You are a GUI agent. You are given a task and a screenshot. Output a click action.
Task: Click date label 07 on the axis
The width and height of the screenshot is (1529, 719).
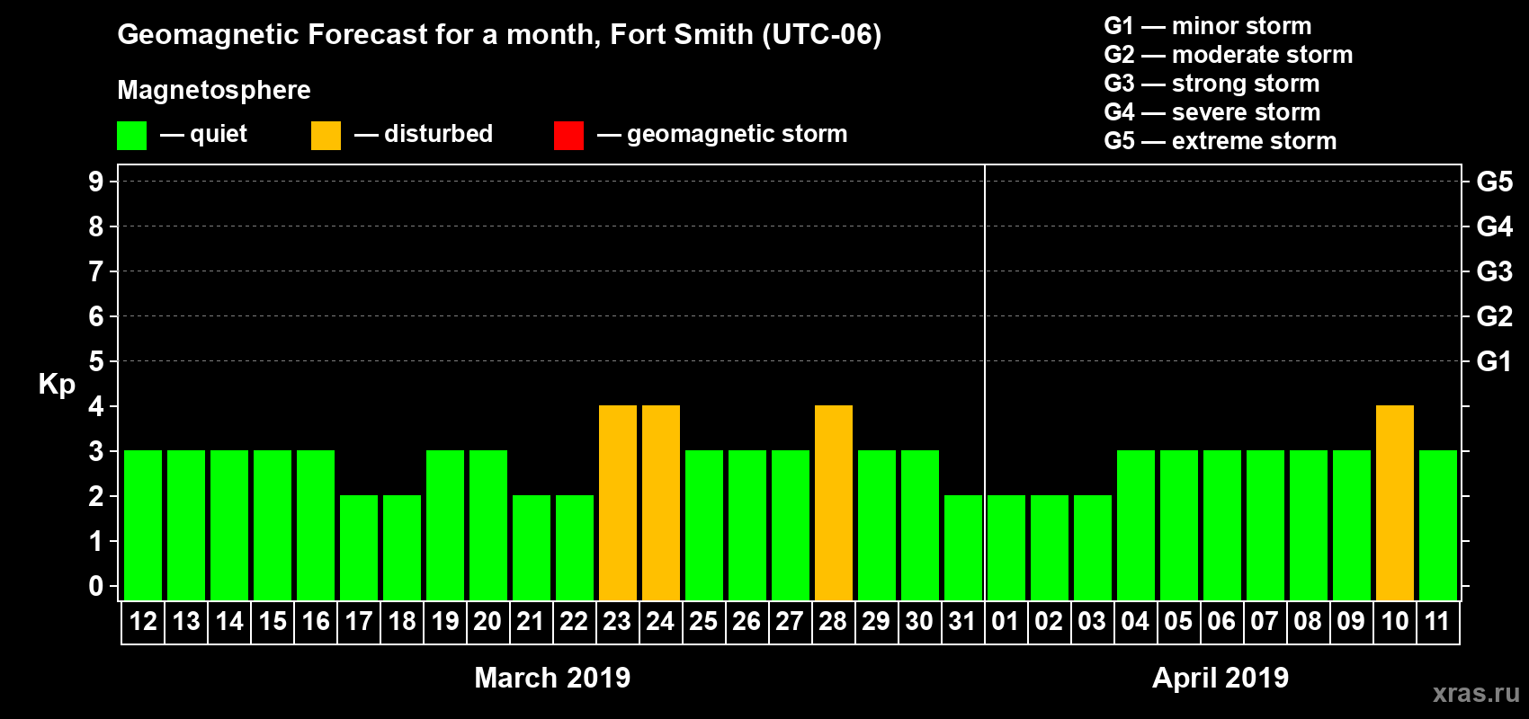(x=1265, y=622)
